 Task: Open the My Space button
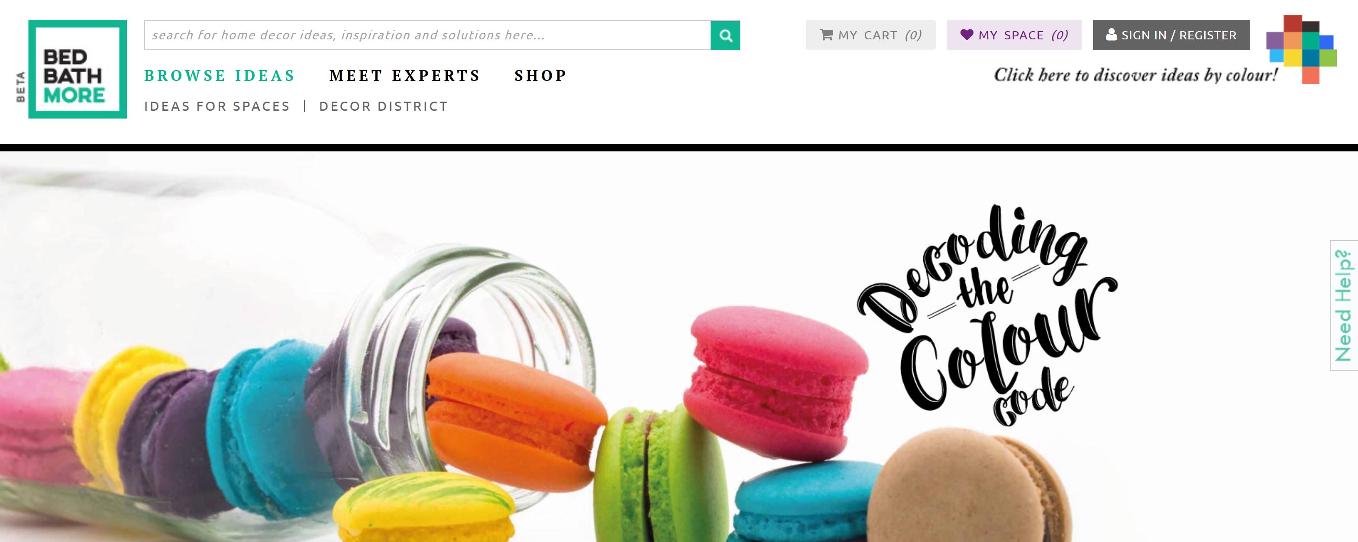[1014, 35]
